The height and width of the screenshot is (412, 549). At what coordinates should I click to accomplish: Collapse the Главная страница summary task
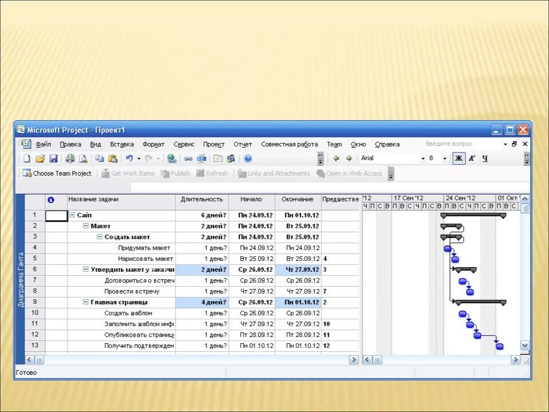pyautogui.click(x=86, y=302)
